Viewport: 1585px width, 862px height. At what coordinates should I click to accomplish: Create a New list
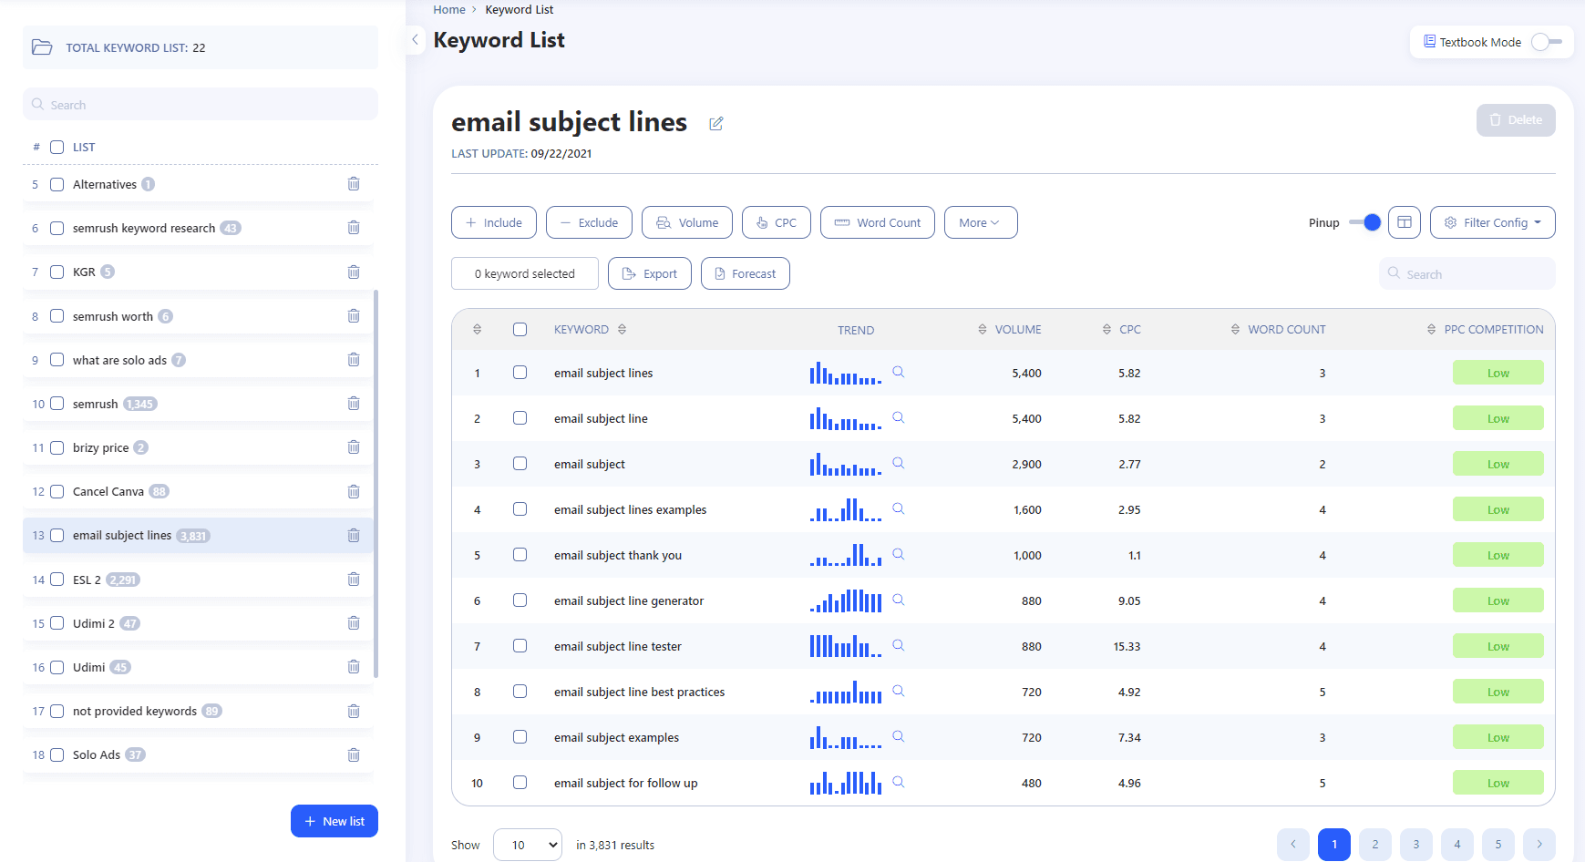coord(334,821)
